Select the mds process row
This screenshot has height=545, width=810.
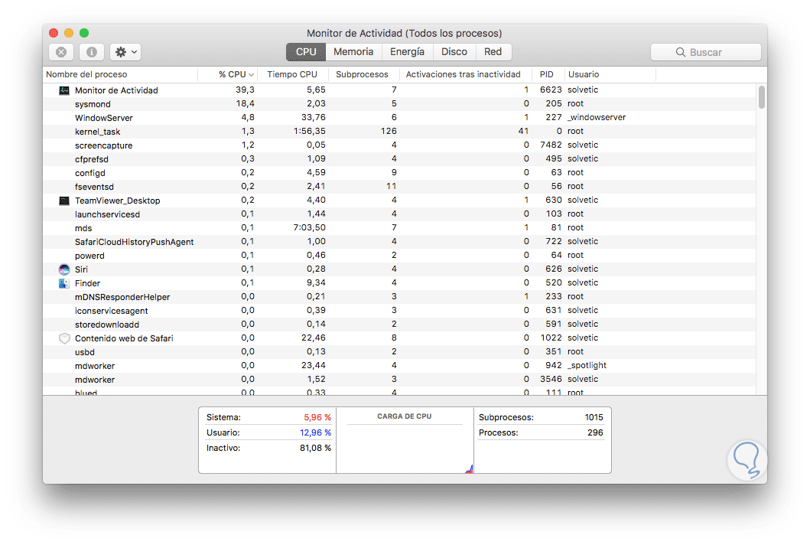pyautogui.click(x=399, y=228)
